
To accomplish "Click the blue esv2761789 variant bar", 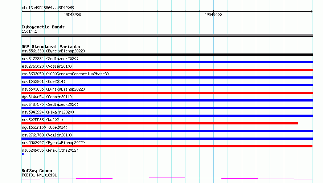I will tap(167, 139).
